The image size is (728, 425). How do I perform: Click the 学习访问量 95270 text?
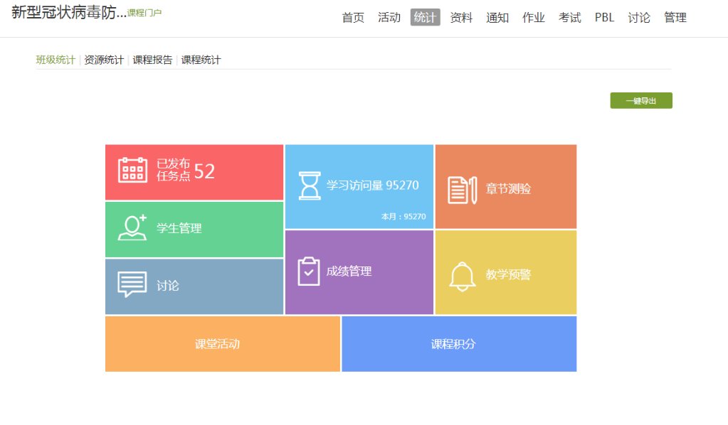tap(372, 185)
